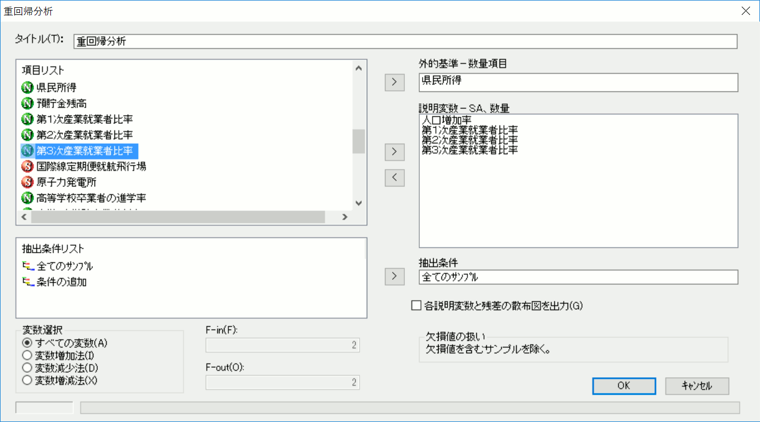Click the item list vertical scrollbar thumb
760x422 pixels.
(x=358, y=141)
